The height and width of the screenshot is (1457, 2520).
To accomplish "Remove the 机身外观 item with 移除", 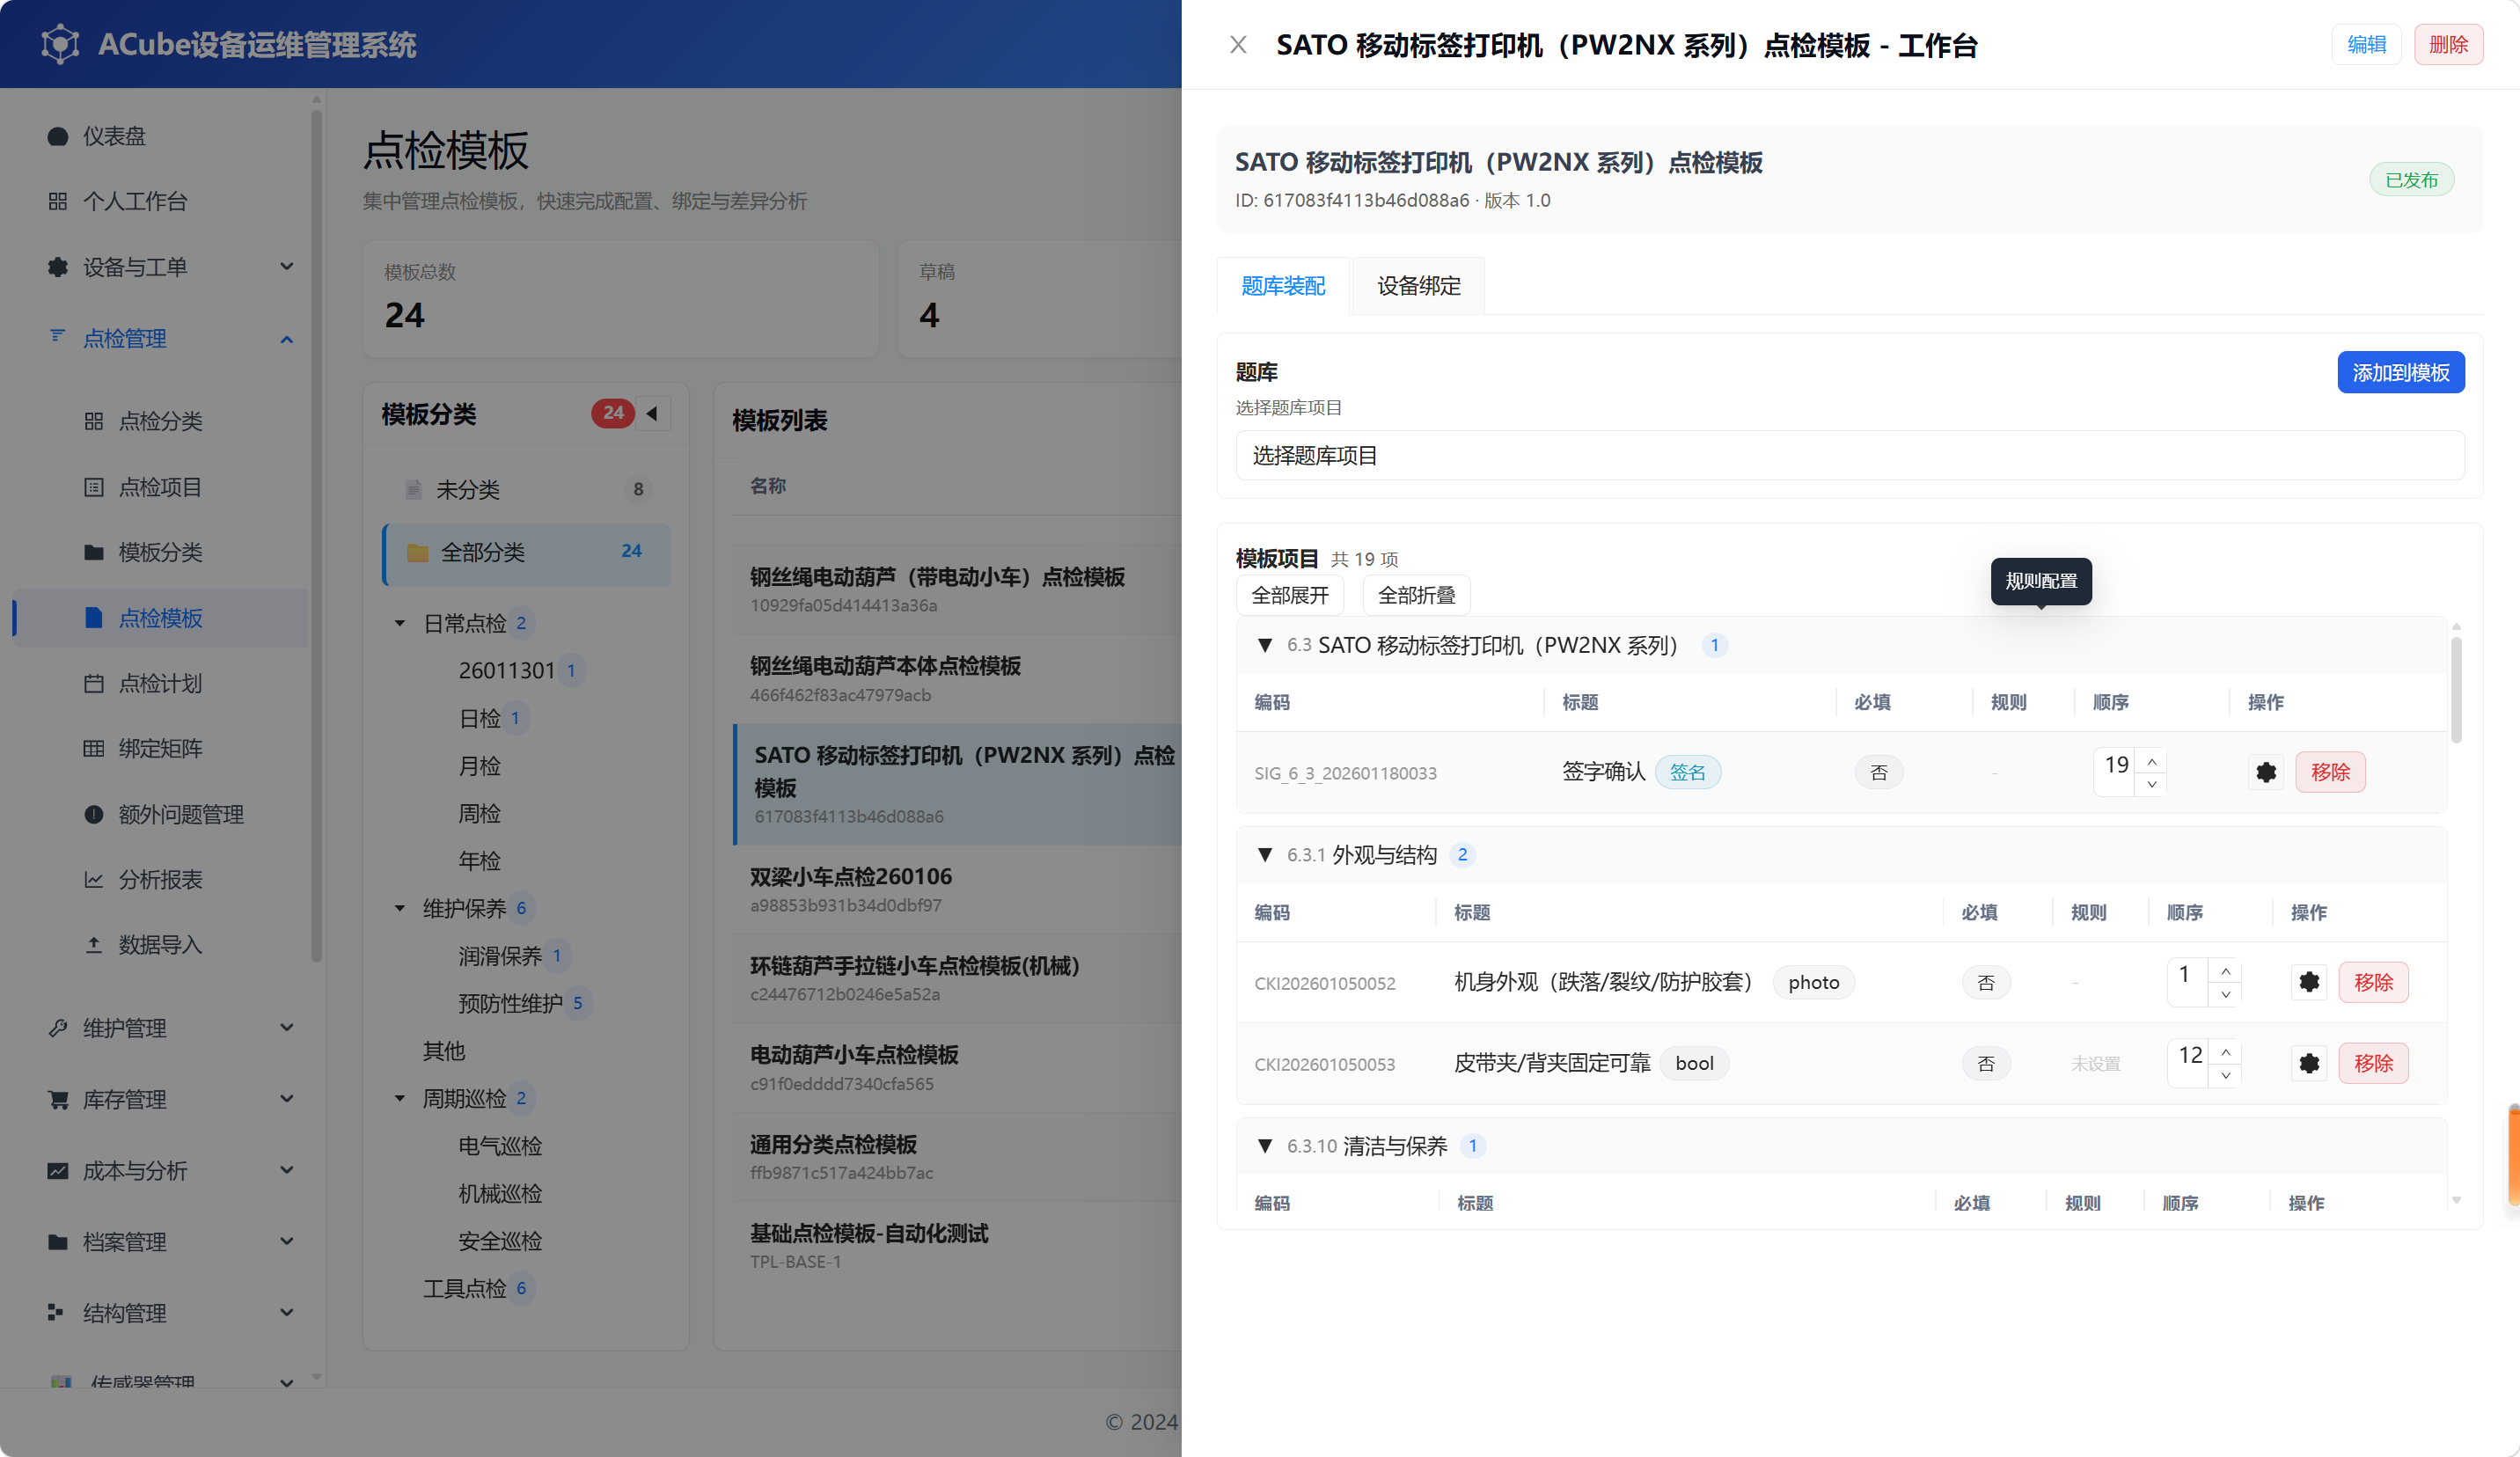I will [2373, 982].
